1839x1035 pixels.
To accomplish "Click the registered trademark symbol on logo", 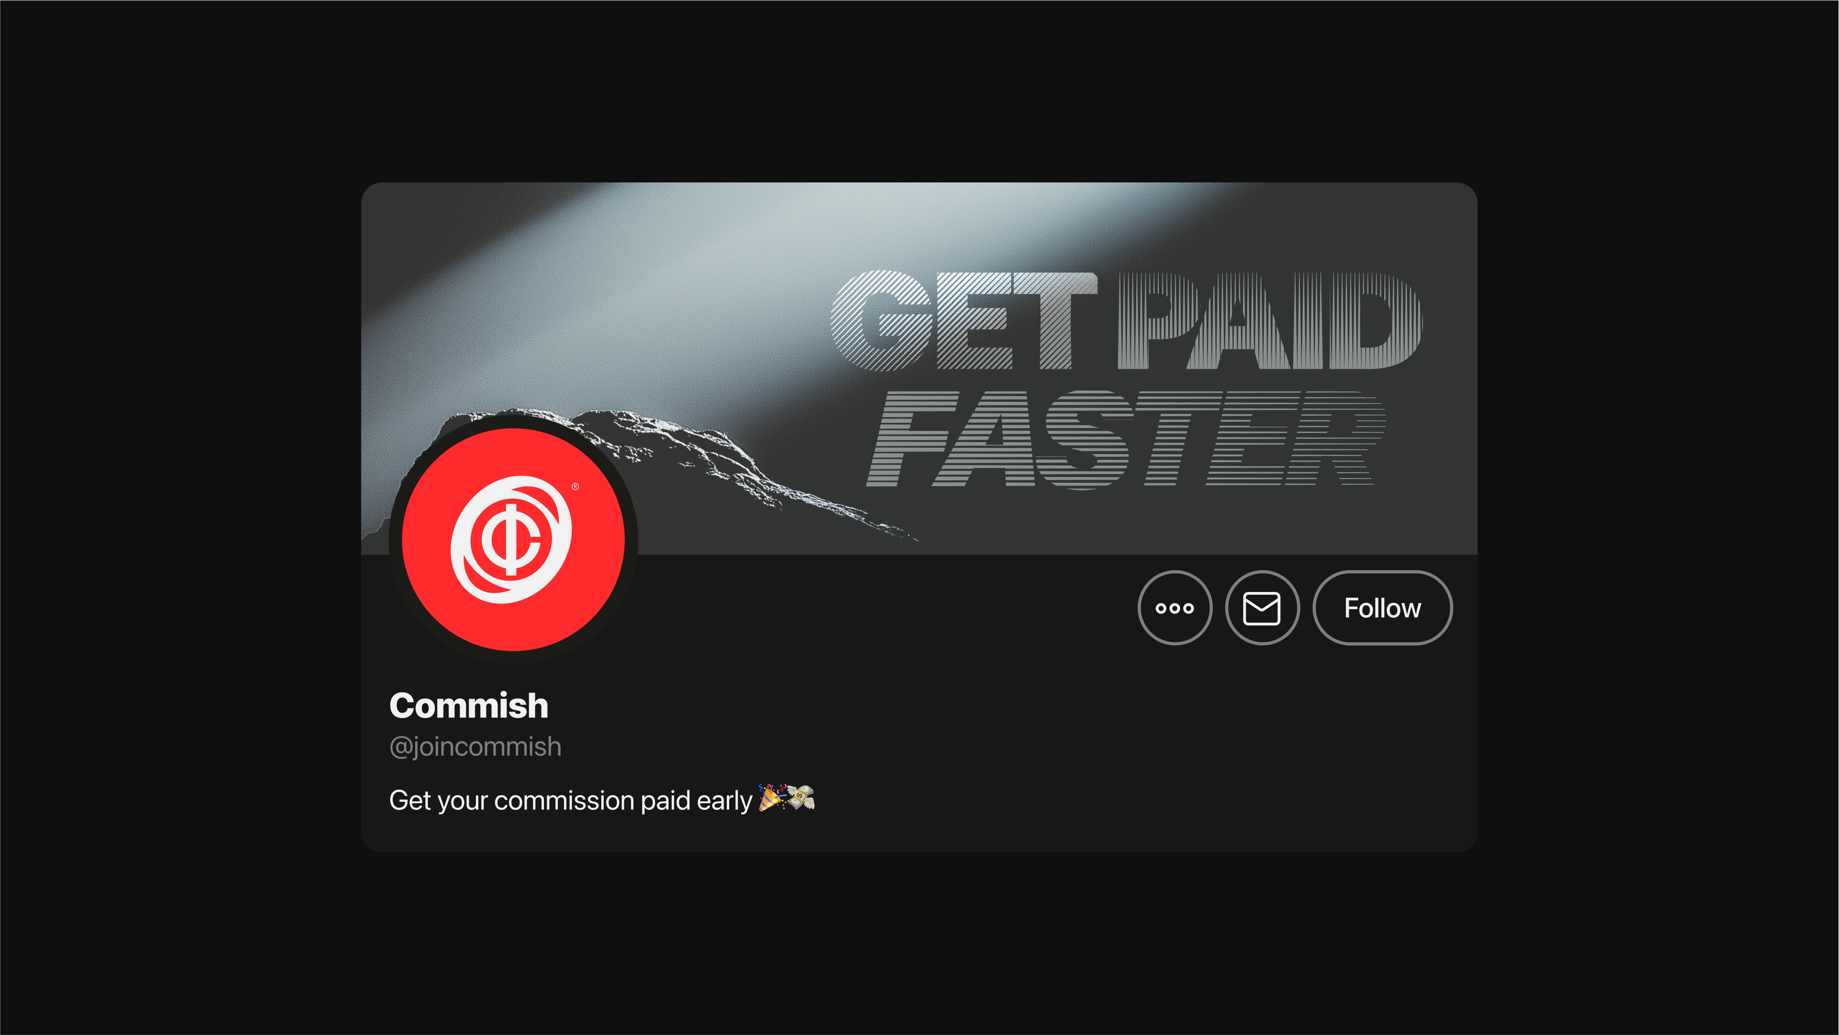I will coord(575,487).
